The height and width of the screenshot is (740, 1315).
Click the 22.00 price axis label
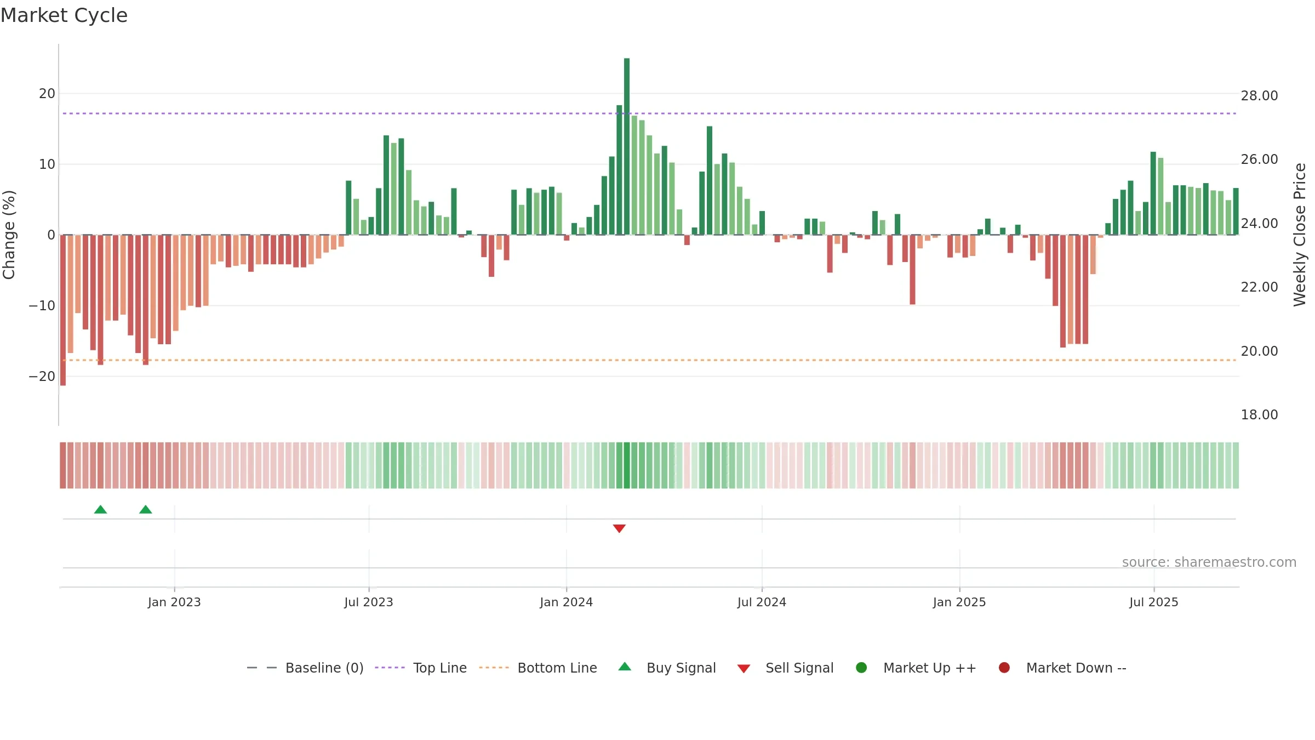tap(1260, 287)
